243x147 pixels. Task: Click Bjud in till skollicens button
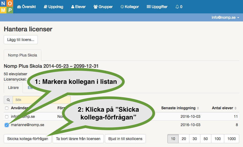125,139
